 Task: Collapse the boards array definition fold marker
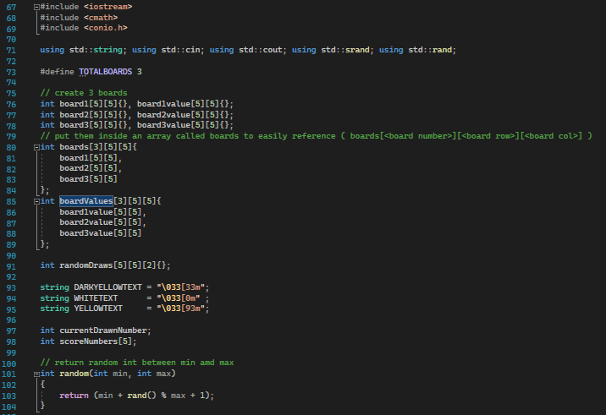tap(35, 147)
